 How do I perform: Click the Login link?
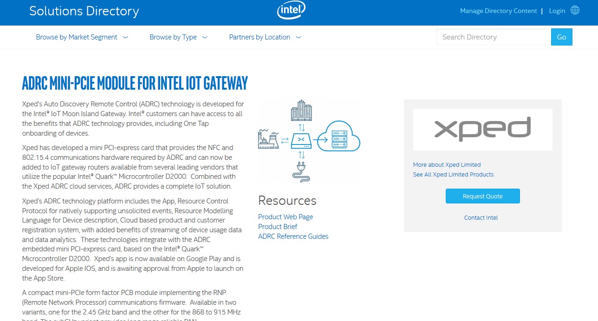[557, 10]
